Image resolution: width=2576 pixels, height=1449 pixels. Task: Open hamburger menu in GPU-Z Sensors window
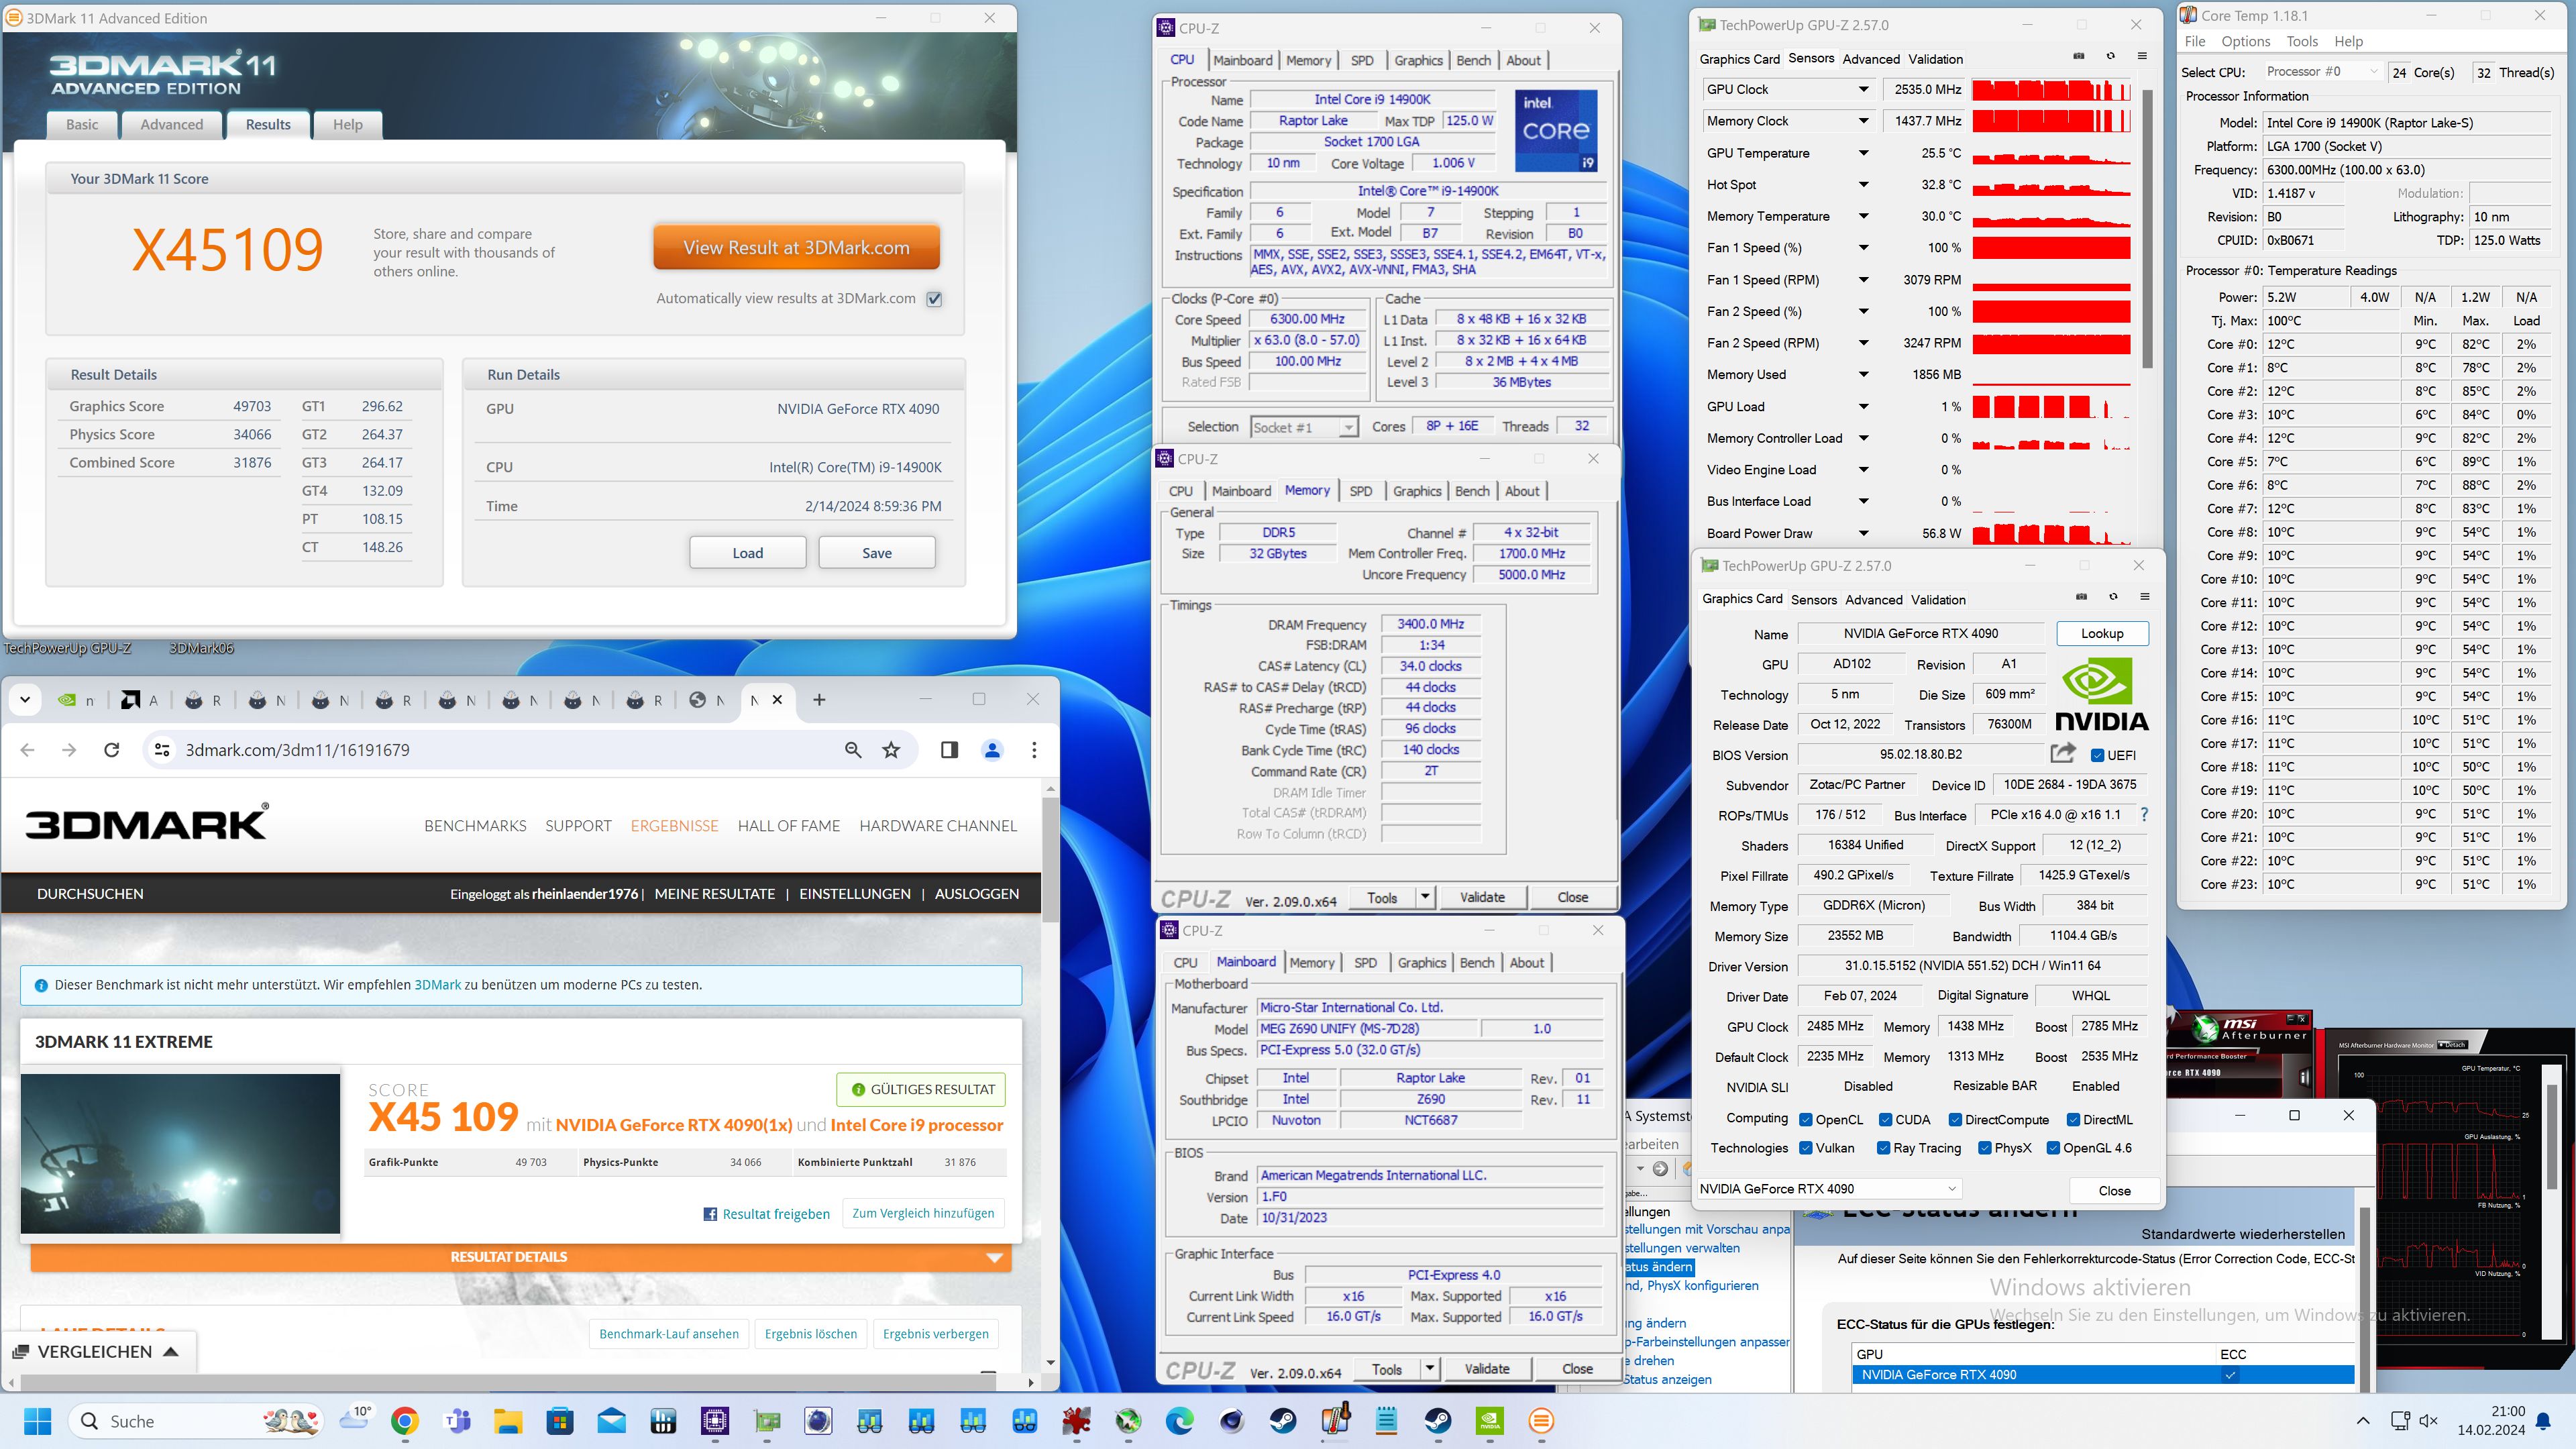2142,56
